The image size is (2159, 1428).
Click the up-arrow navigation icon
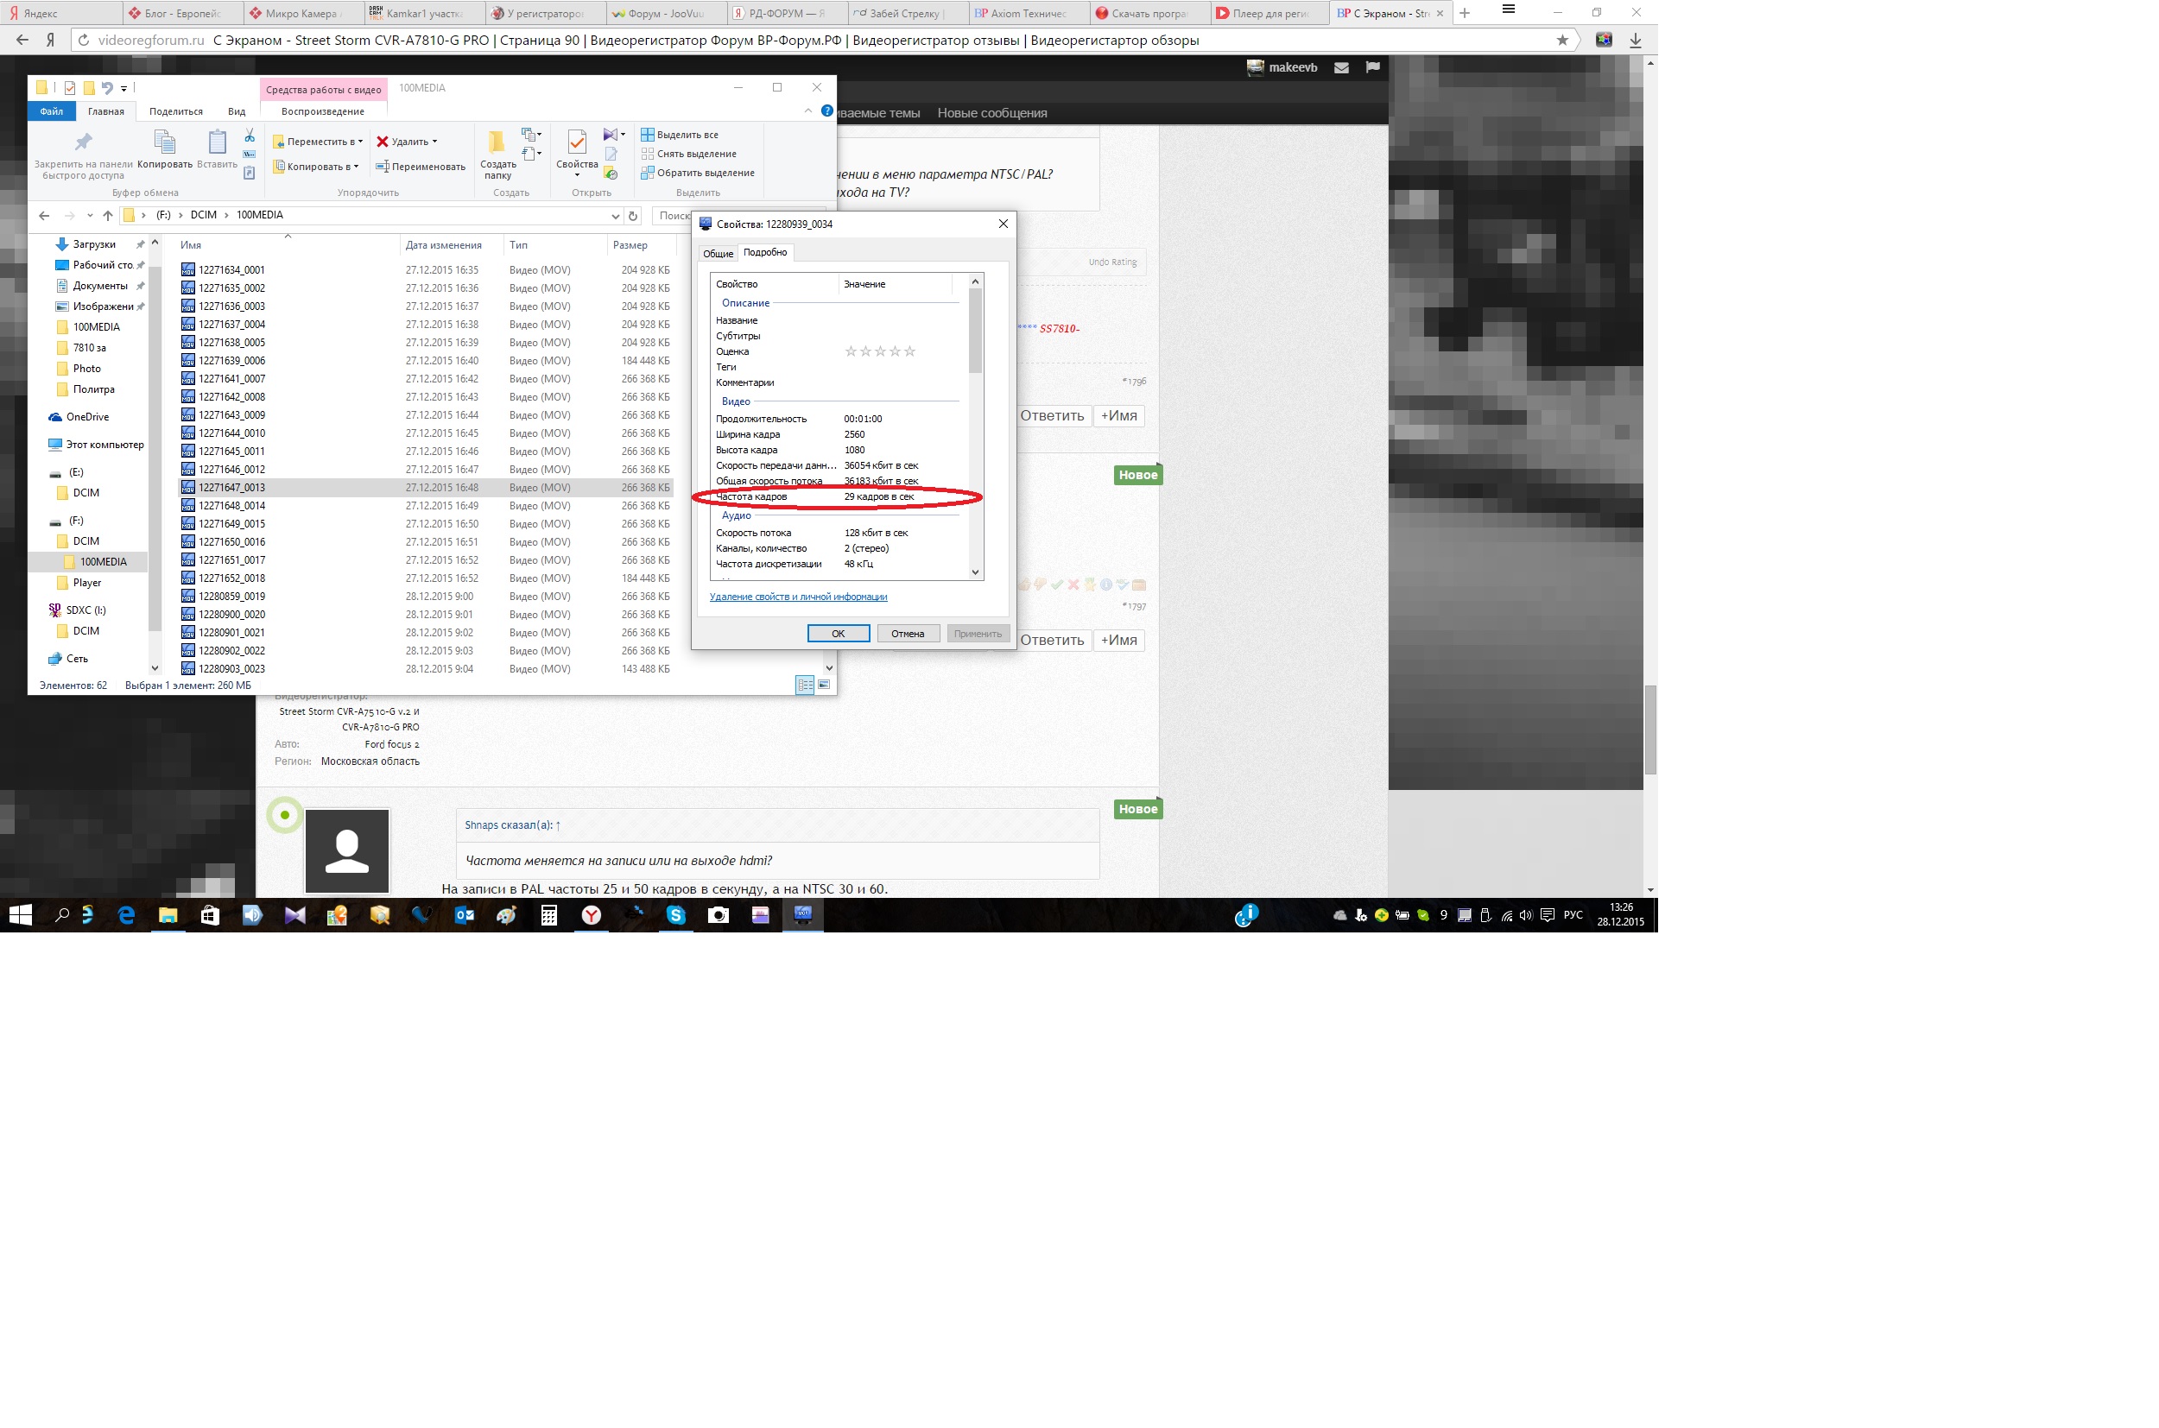click(x=107, y=216)
